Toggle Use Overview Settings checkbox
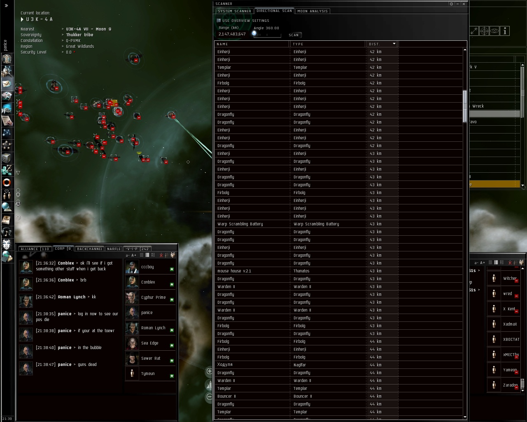Image resolution: width=527 pixels, height=422 pixels. [x=219, y=20]
